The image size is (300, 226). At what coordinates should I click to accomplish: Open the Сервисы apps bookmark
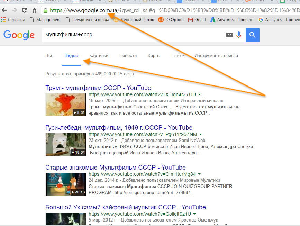tap(13, 19)
